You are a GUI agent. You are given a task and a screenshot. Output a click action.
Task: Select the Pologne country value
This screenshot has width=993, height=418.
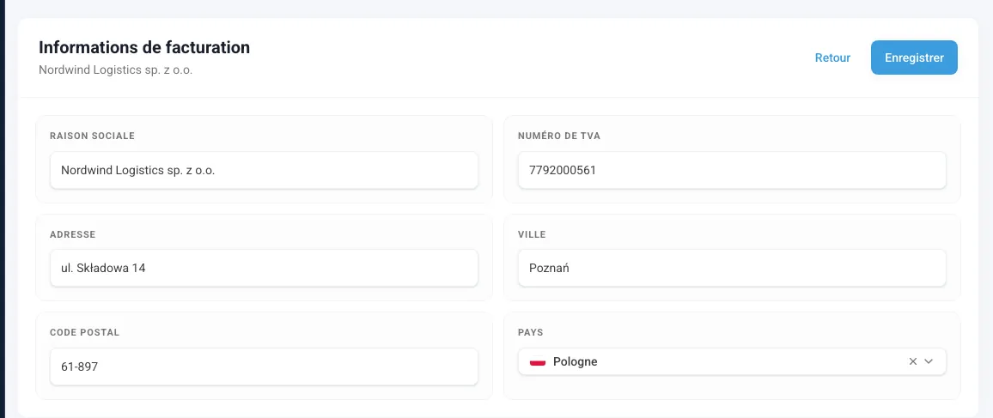click(x=575, y=361)
